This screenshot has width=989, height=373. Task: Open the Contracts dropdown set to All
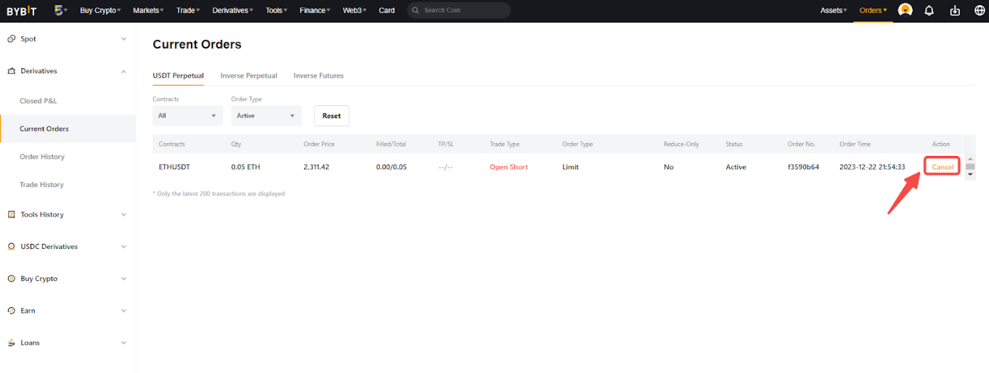pos(187,115)
